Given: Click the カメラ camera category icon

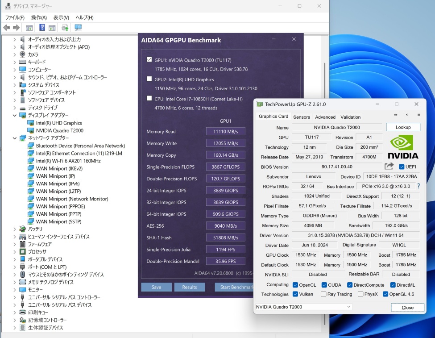Looking at the screenshot, I should (22, 54).
